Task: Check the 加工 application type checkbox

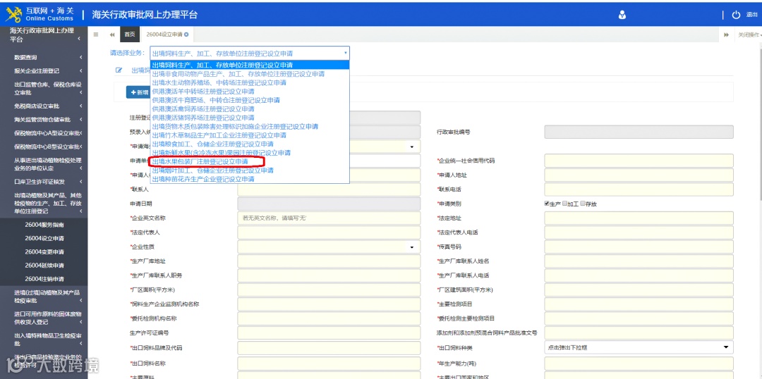Action: pyautogui.click(x=564, y=204)
